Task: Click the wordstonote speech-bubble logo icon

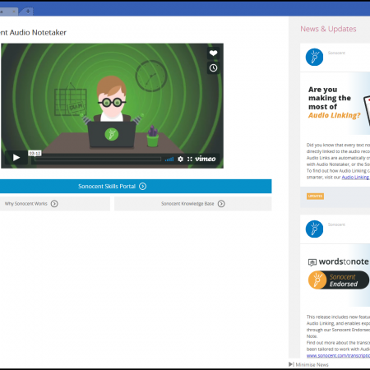Action: [x=312, y=262]
